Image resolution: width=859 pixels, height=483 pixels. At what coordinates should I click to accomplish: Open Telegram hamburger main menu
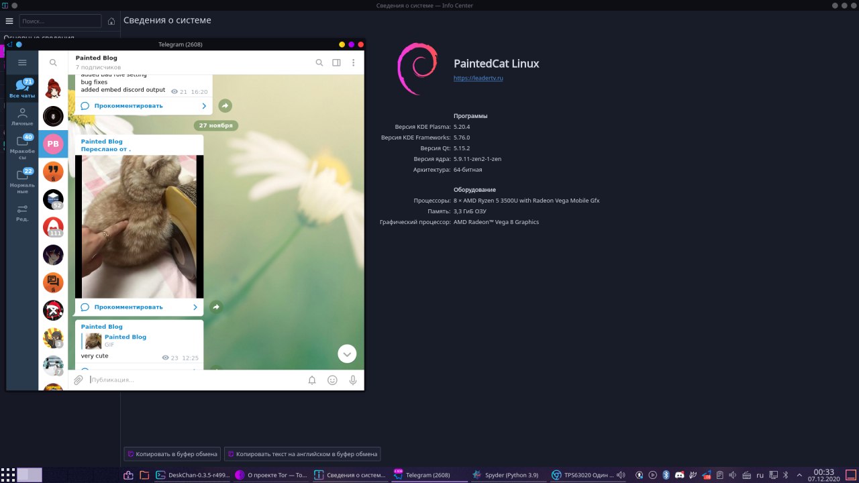[22, 62]
